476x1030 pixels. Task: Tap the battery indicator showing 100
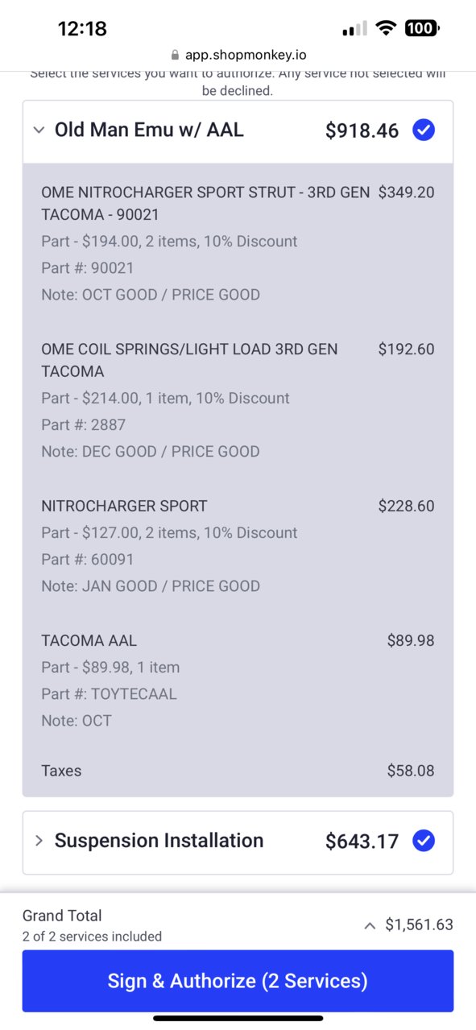[x=422, y=28]
